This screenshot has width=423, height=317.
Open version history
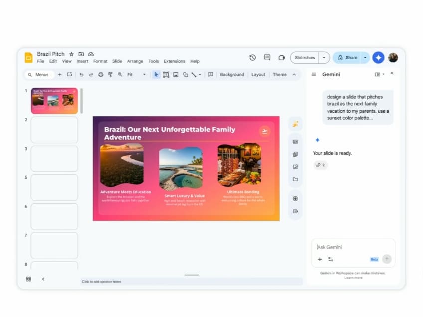[253, 57]
